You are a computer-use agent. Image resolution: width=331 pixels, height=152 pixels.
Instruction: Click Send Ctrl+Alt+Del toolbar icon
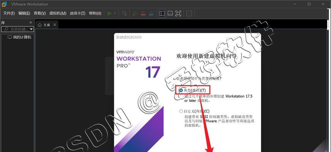pos(124,14)
